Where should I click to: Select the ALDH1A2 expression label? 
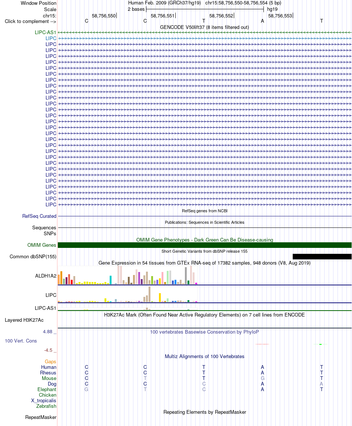(46, 276)
